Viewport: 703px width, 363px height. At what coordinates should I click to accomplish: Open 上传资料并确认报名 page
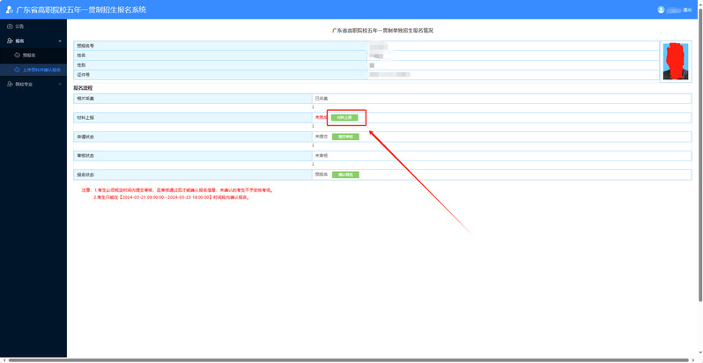point(41,69)
